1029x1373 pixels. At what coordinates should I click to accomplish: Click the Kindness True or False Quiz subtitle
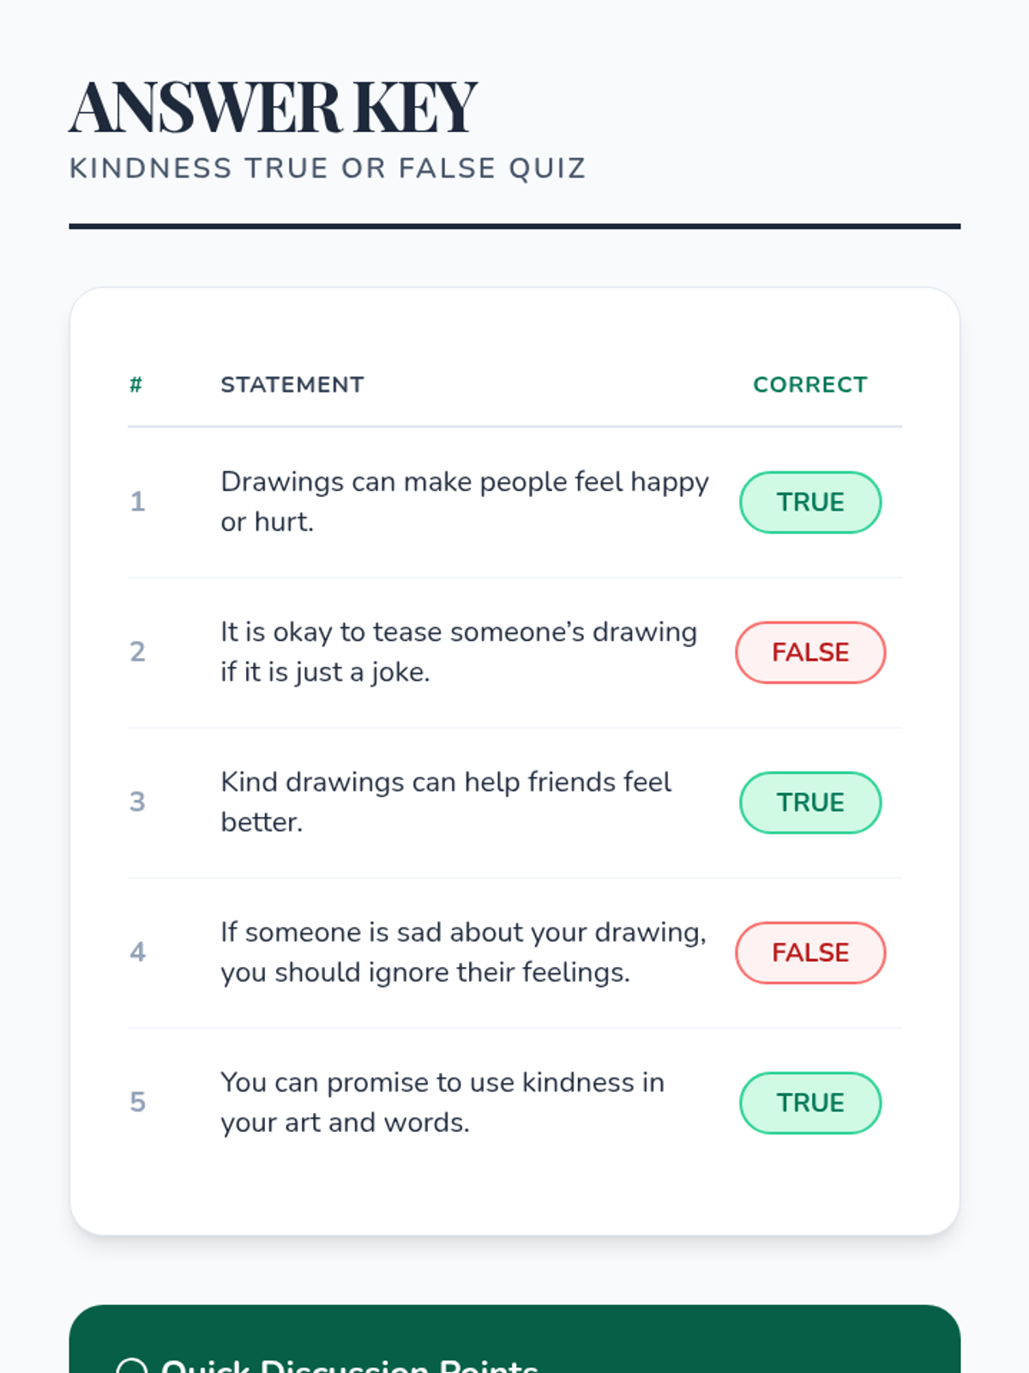tap(328, 168)
